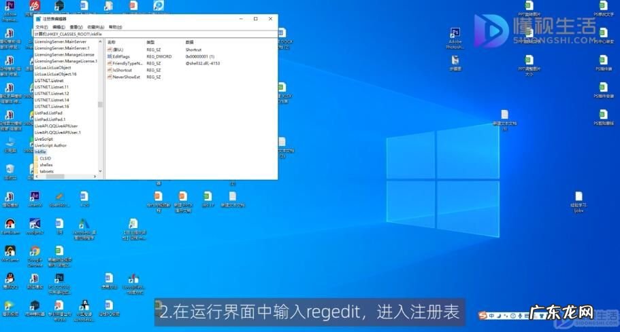Select the ListPad.ListPad.1 key
620x332 pixels.
click(50, 119)
